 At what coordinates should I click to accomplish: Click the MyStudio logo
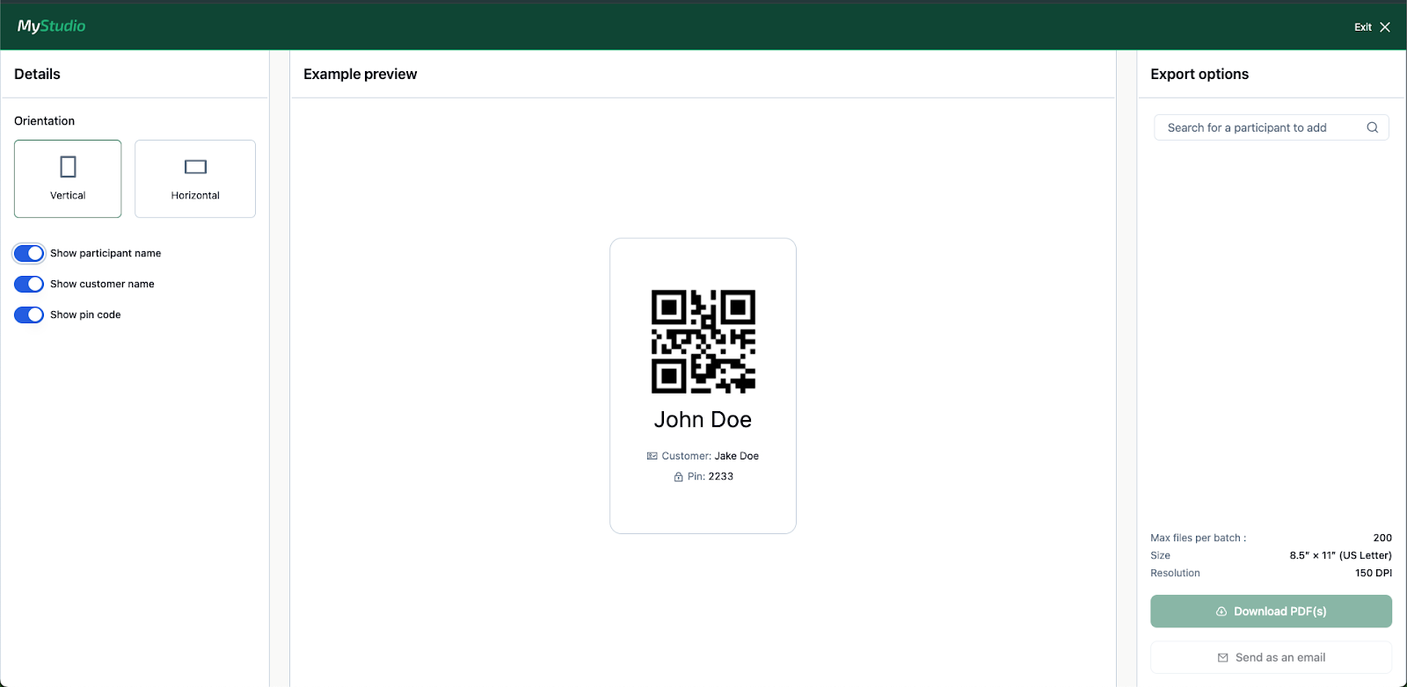(51, 25)
